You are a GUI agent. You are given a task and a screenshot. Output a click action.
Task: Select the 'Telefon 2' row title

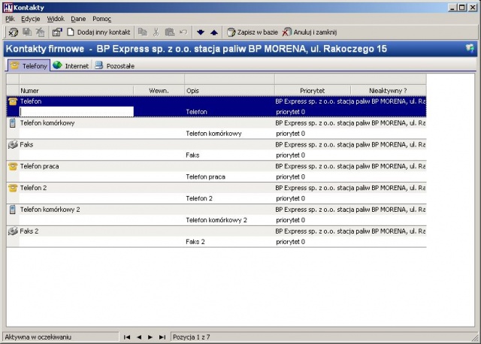click(x=33, y=188)
